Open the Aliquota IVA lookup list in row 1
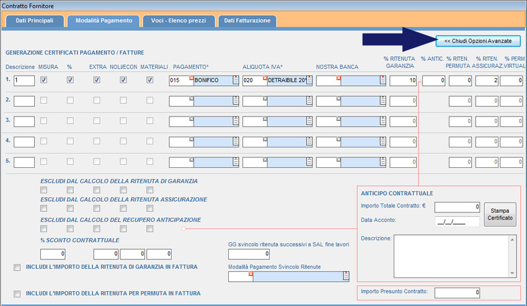527x306 pixels. pyautogui.click(x=309, y=81)
